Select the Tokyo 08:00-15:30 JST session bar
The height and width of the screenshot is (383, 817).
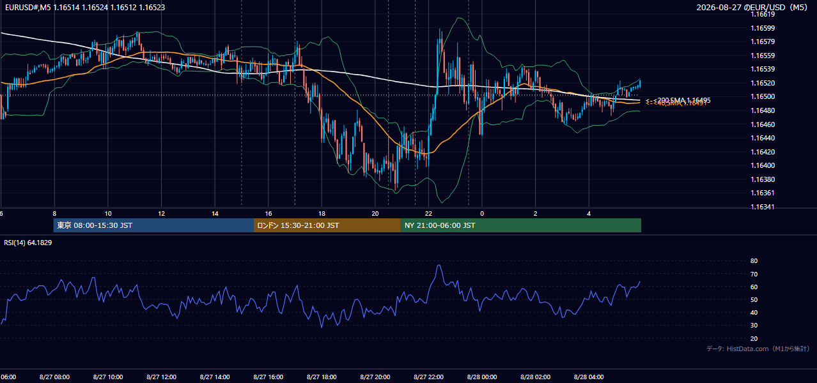click(x=153, y=225)
